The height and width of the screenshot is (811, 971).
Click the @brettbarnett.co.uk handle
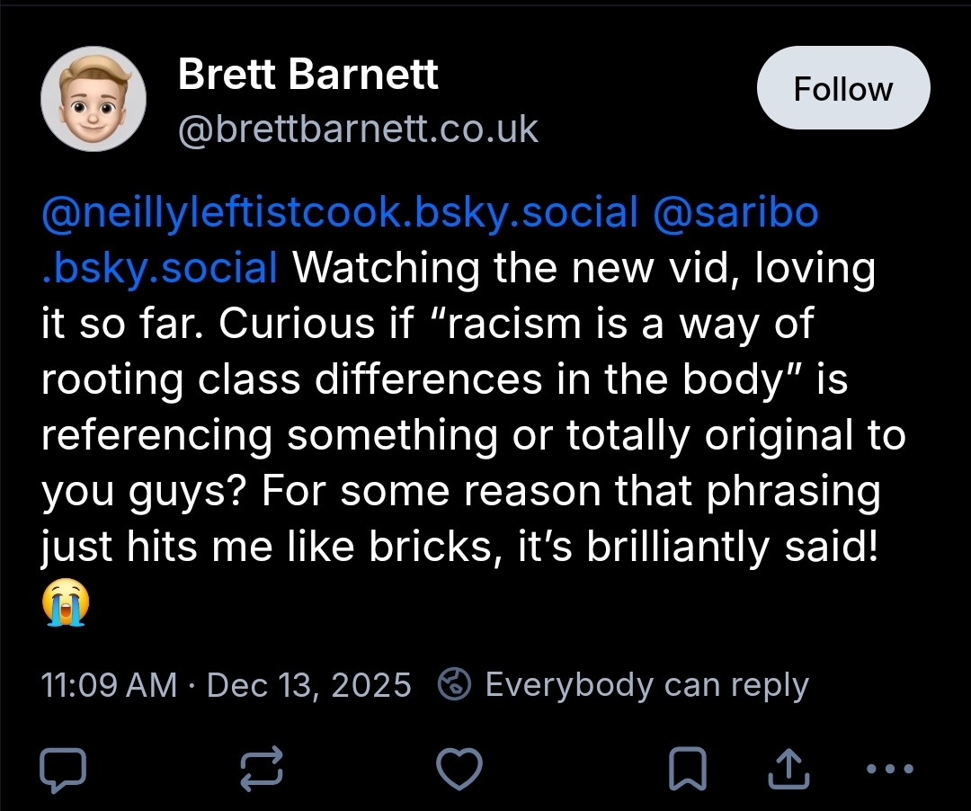pos(358,129)
